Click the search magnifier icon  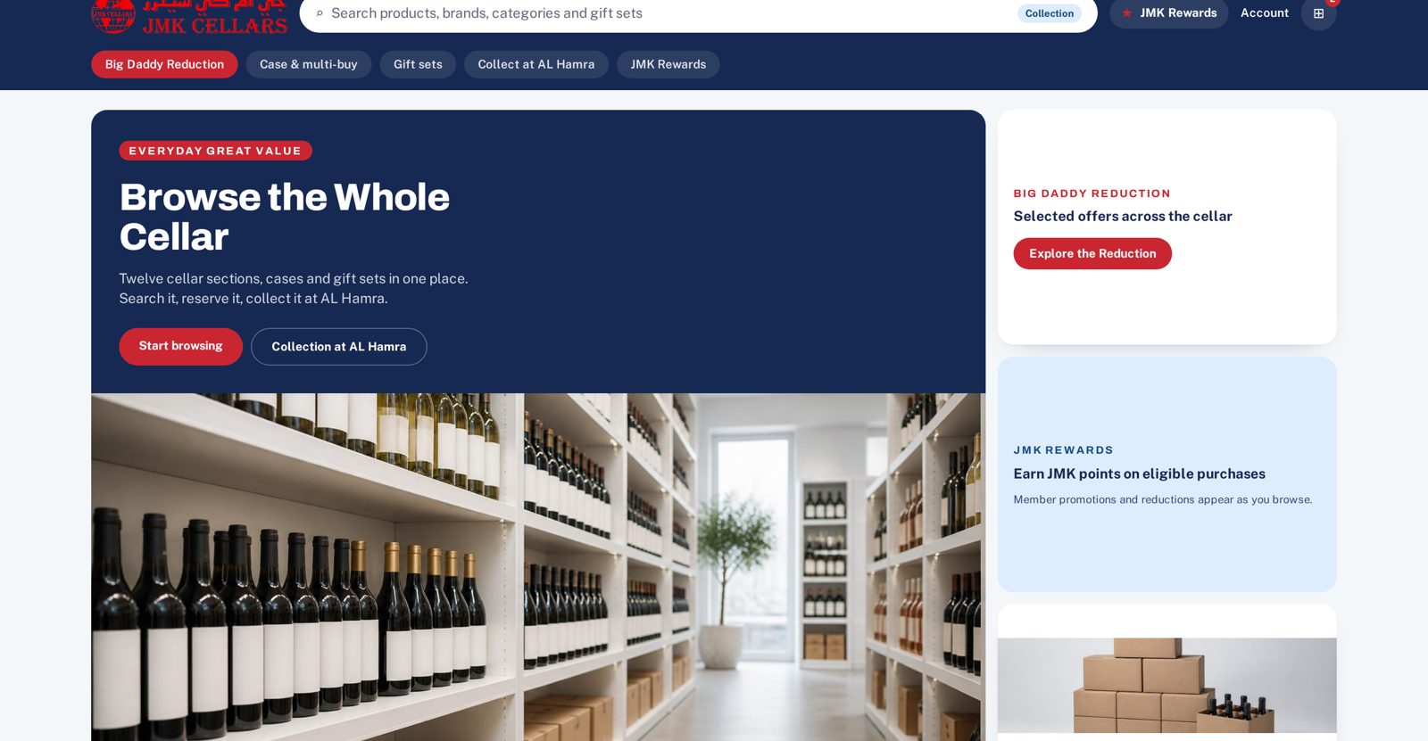coord(320,13)
